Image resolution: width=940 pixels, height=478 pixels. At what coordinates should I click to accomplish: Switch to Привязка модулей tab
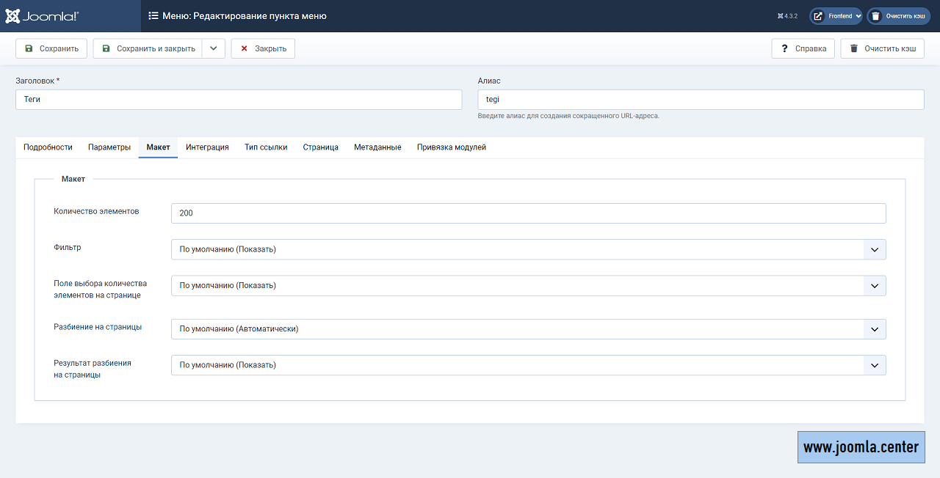pos(451,147)
